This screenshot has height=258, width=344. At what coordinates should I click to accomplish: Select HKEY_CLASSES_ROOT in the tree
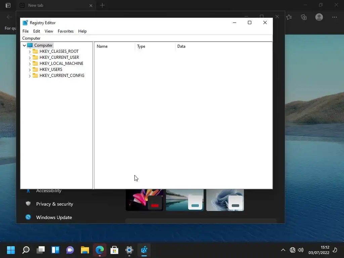[x=59, y=51]
